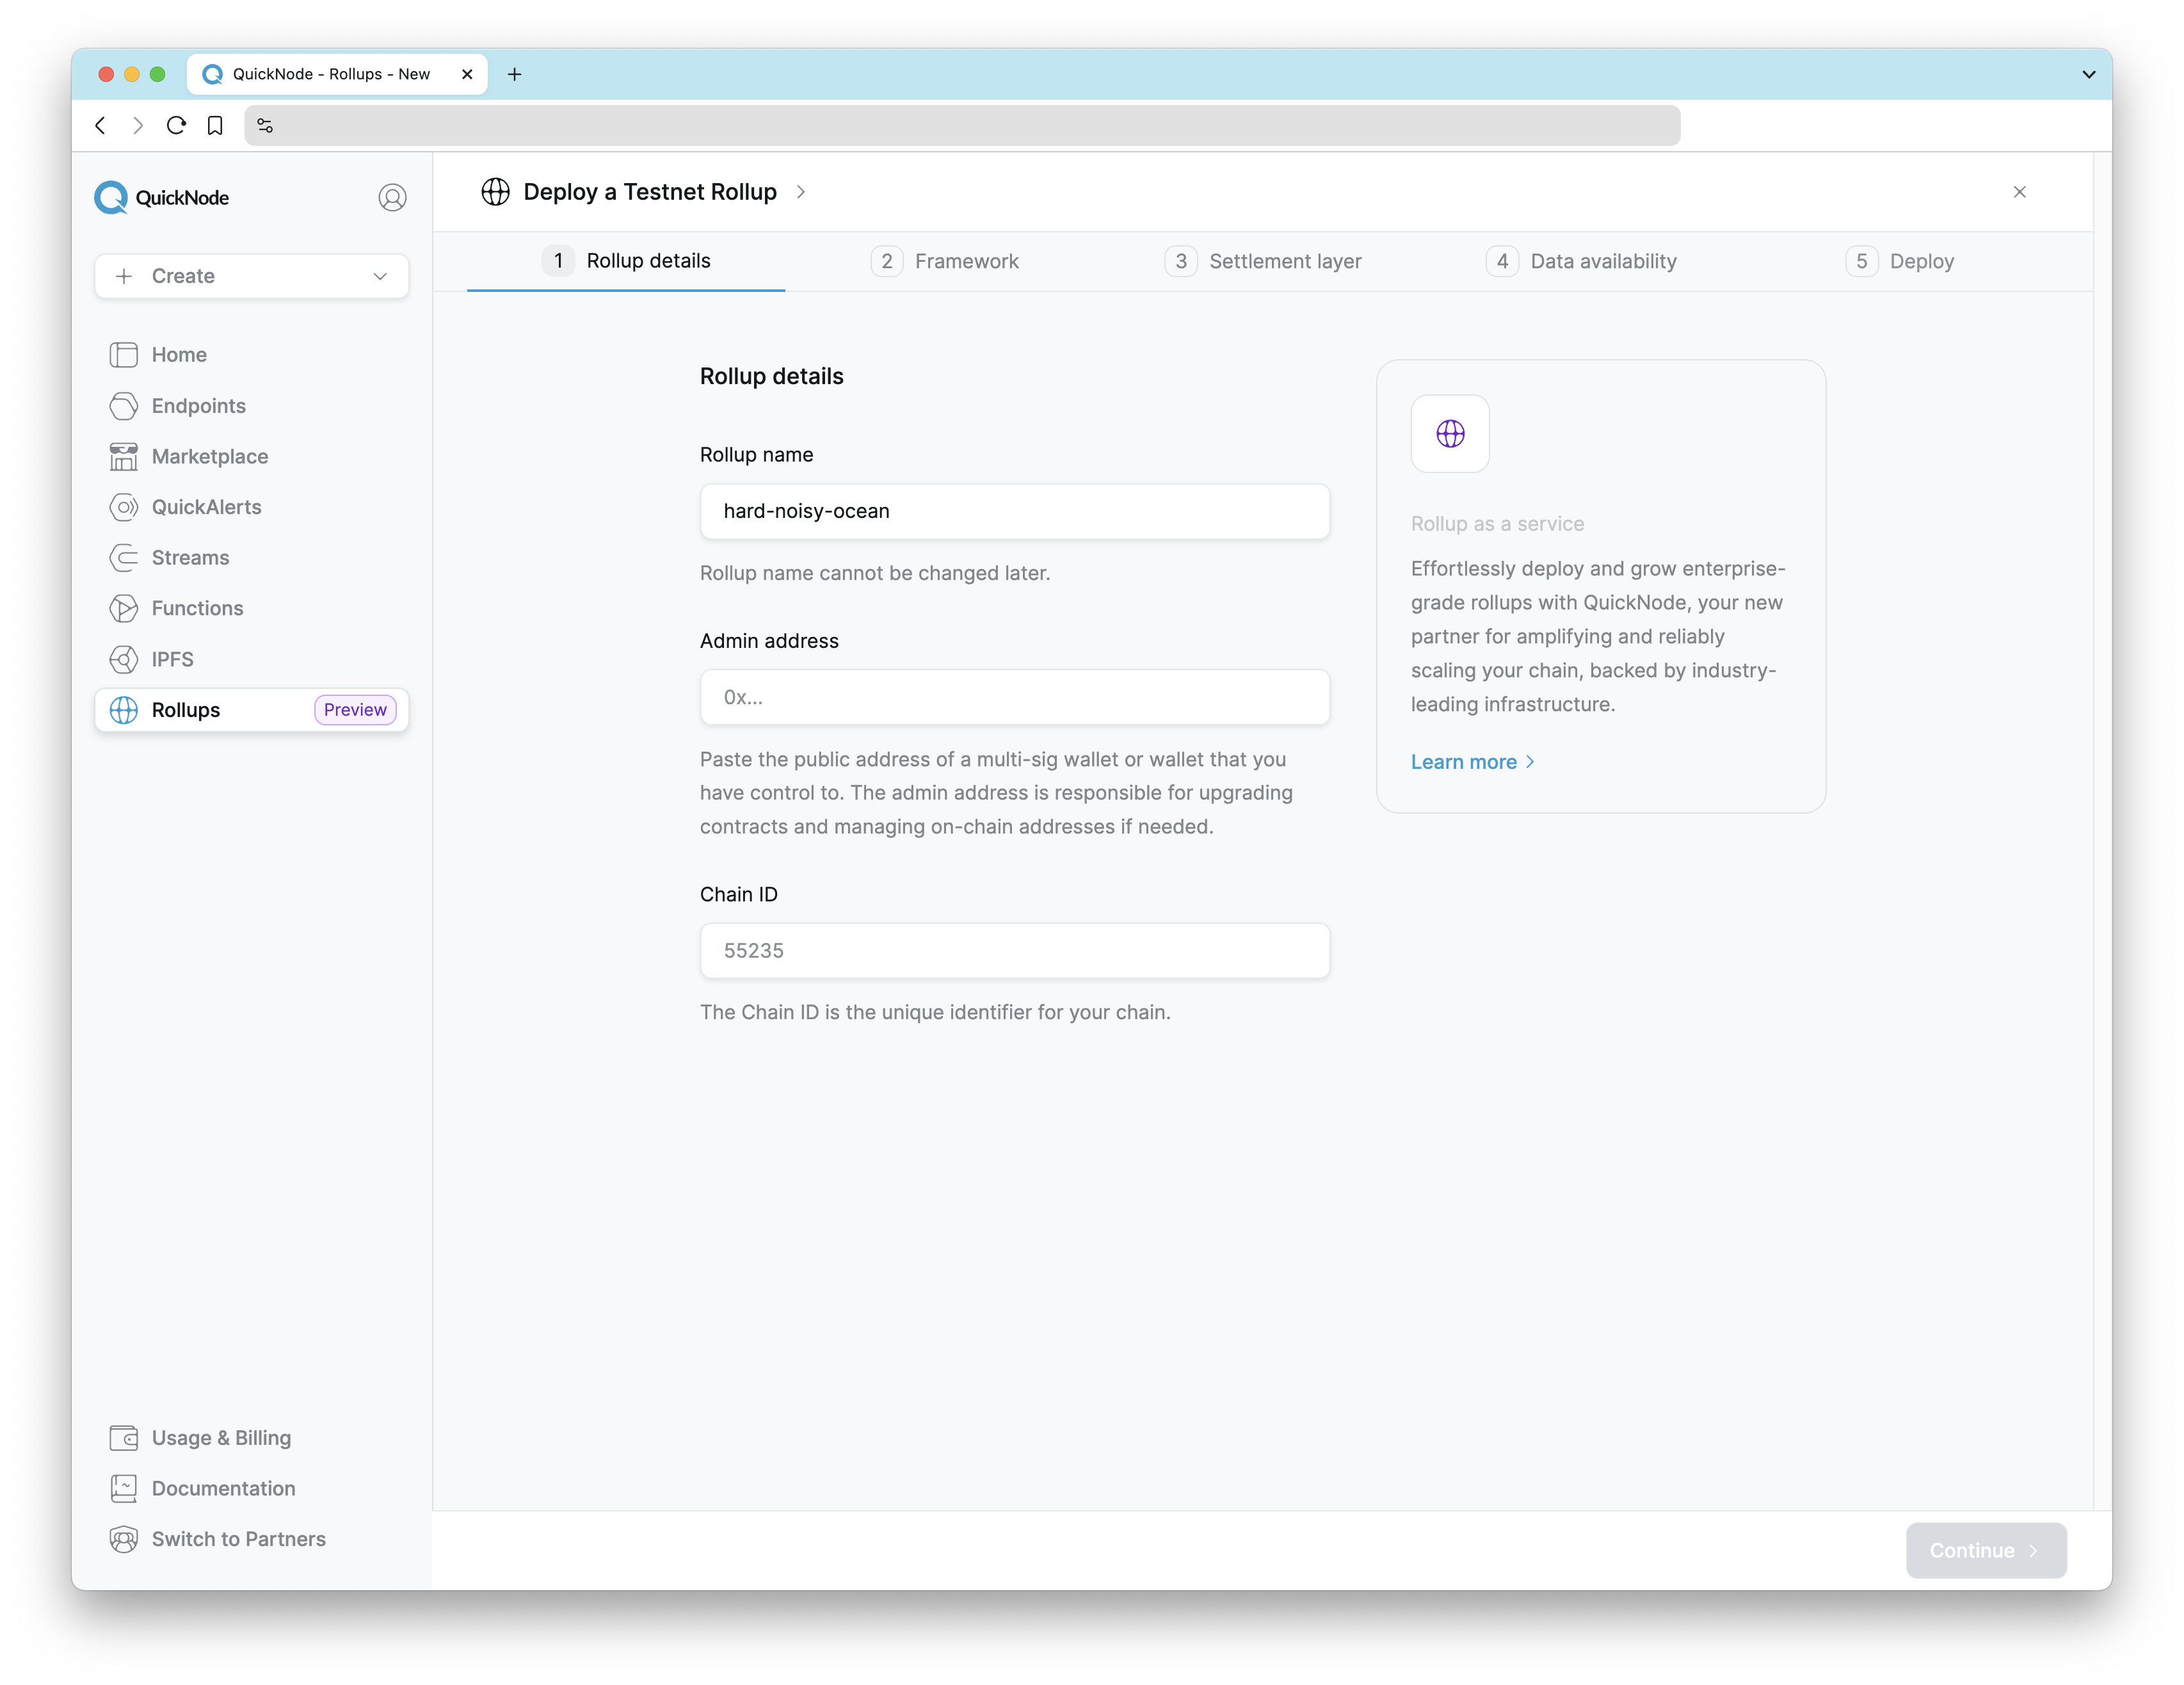Close the QuickNode Rollups browser tab

pos(467,74)
